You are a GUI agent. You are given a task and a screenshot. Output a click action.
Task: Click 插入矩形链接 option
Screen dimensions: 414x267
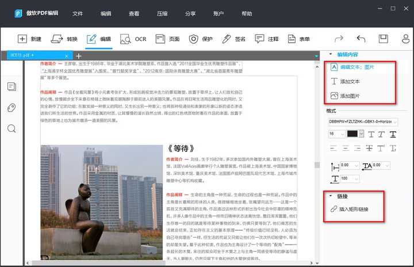click(350, 209)
